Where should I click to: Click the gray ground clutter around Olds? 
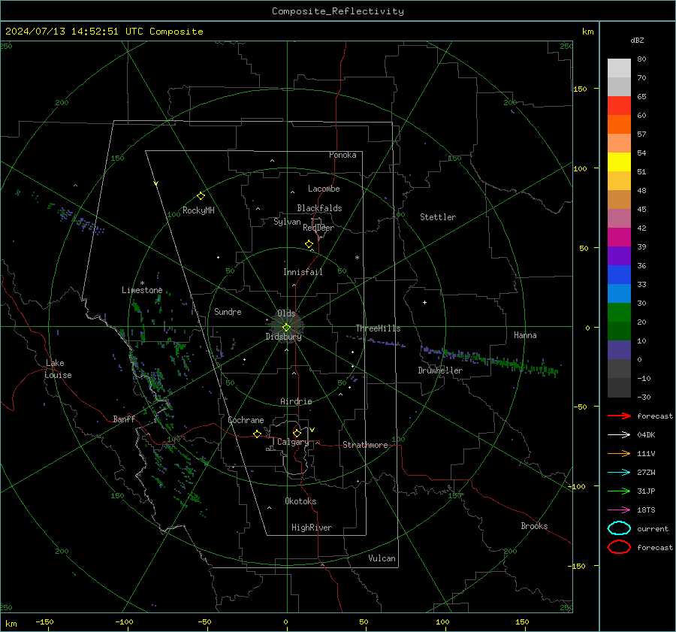[x=286, y=325]
